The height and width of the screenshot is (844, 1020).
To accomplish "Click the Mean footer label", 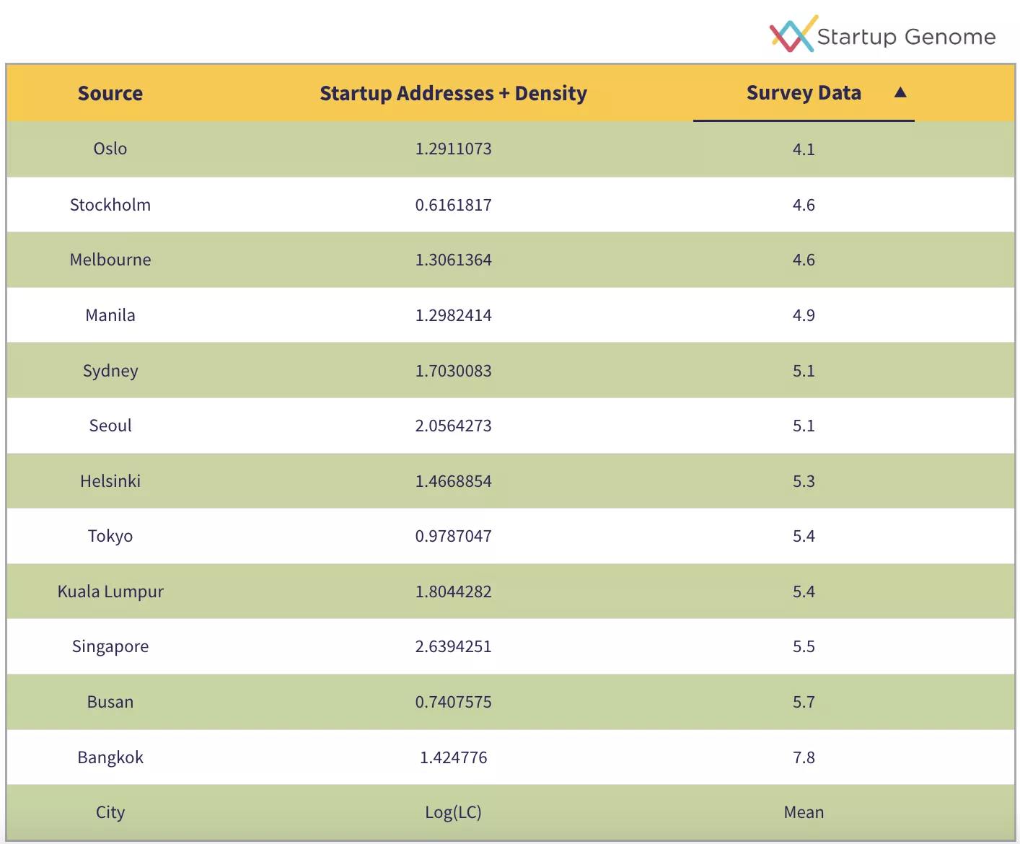I will (804, 812).
